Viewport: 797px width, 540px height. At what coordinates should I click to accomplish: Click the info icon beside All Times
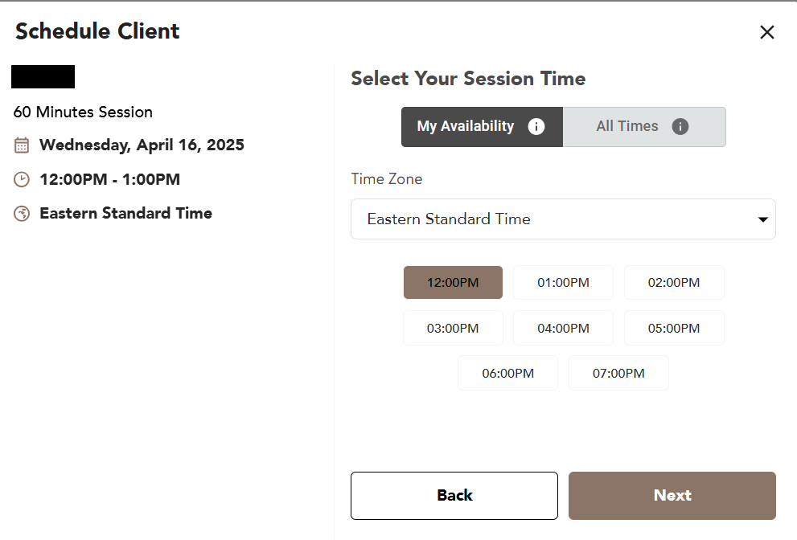click(680, 127)
